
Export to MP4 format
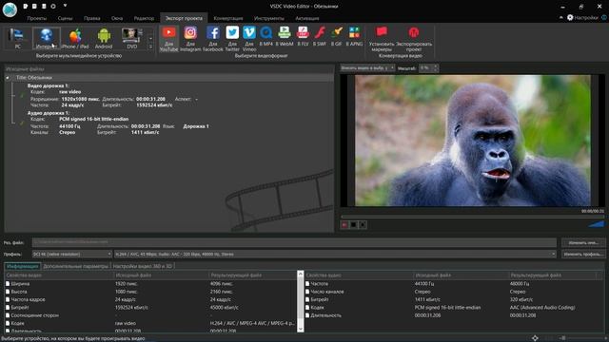click(x=266, y=36)
